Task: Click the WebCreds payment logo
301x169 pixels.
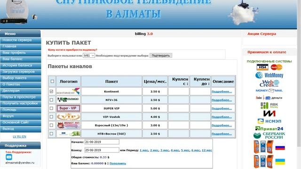Action: click(269, 83)
